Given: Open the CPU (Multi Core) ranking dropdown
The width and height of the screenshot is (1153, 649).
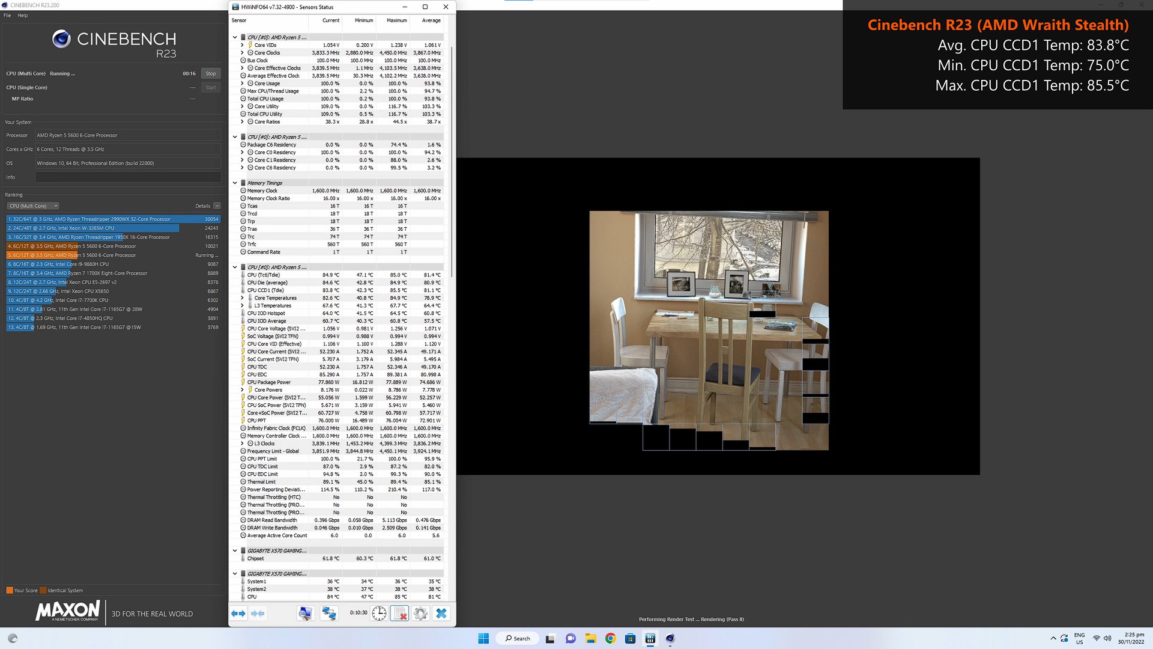Looking at the screenshot, I should [x=33, y=206].
